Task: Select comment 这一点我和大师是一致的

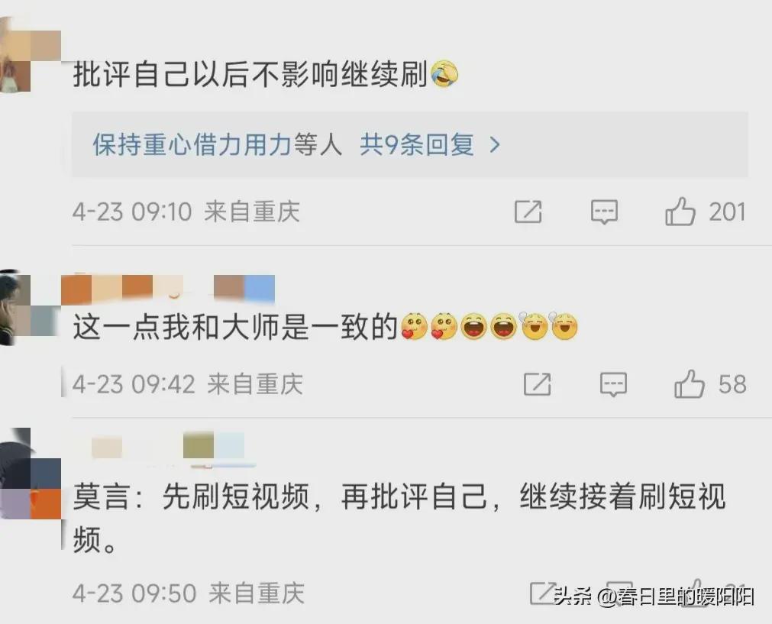Action: pyautogui.click(x=235, y=327)
